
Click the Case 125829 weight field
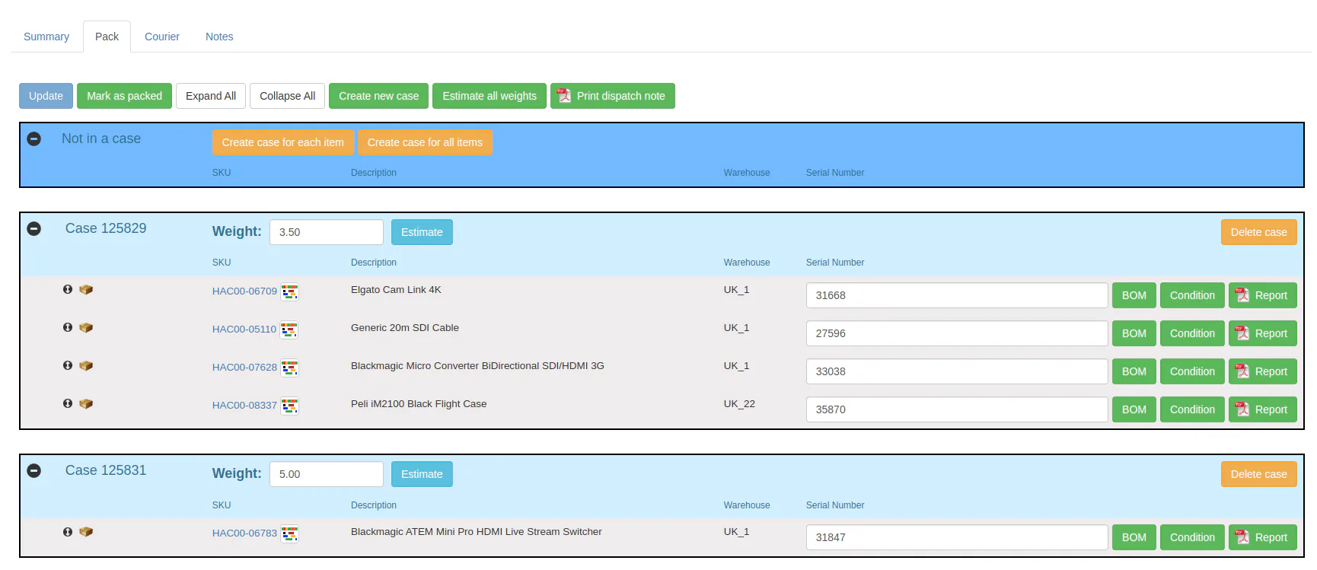(x=327, y=232)
